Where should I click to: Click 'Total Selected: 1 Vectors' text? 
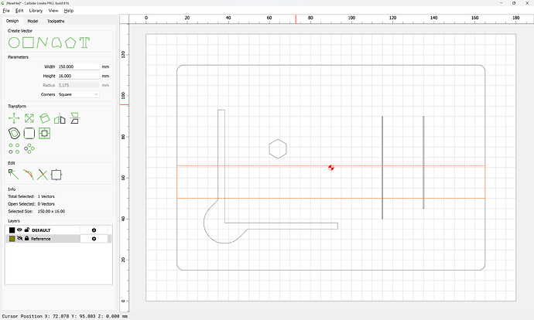31,196
